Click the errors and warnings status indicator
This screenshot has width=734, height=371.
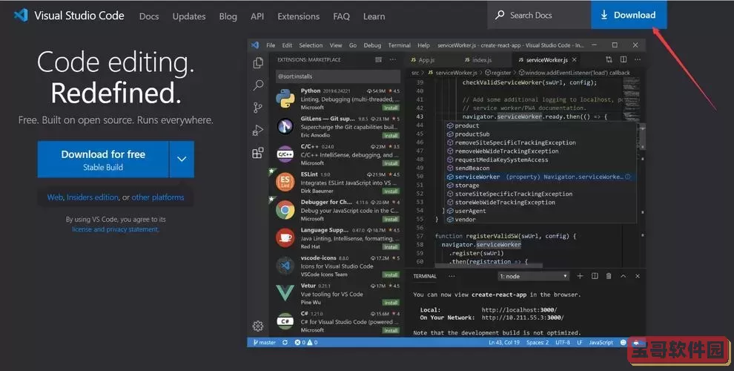pyautogui.click(x=306, y=342)
